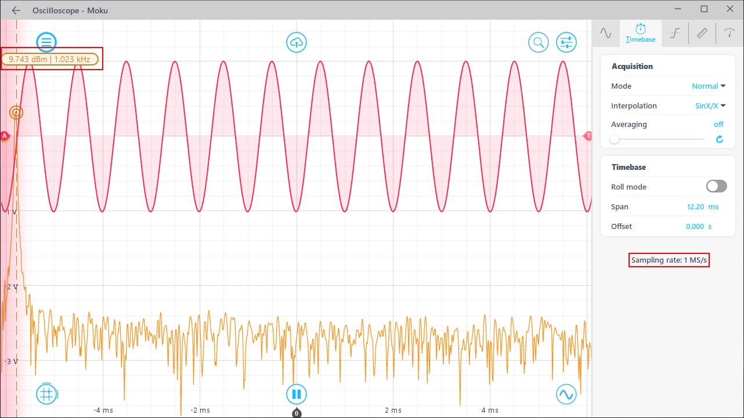Switch to the Trigger step tab
744x418 pixels.
point(674,34)
